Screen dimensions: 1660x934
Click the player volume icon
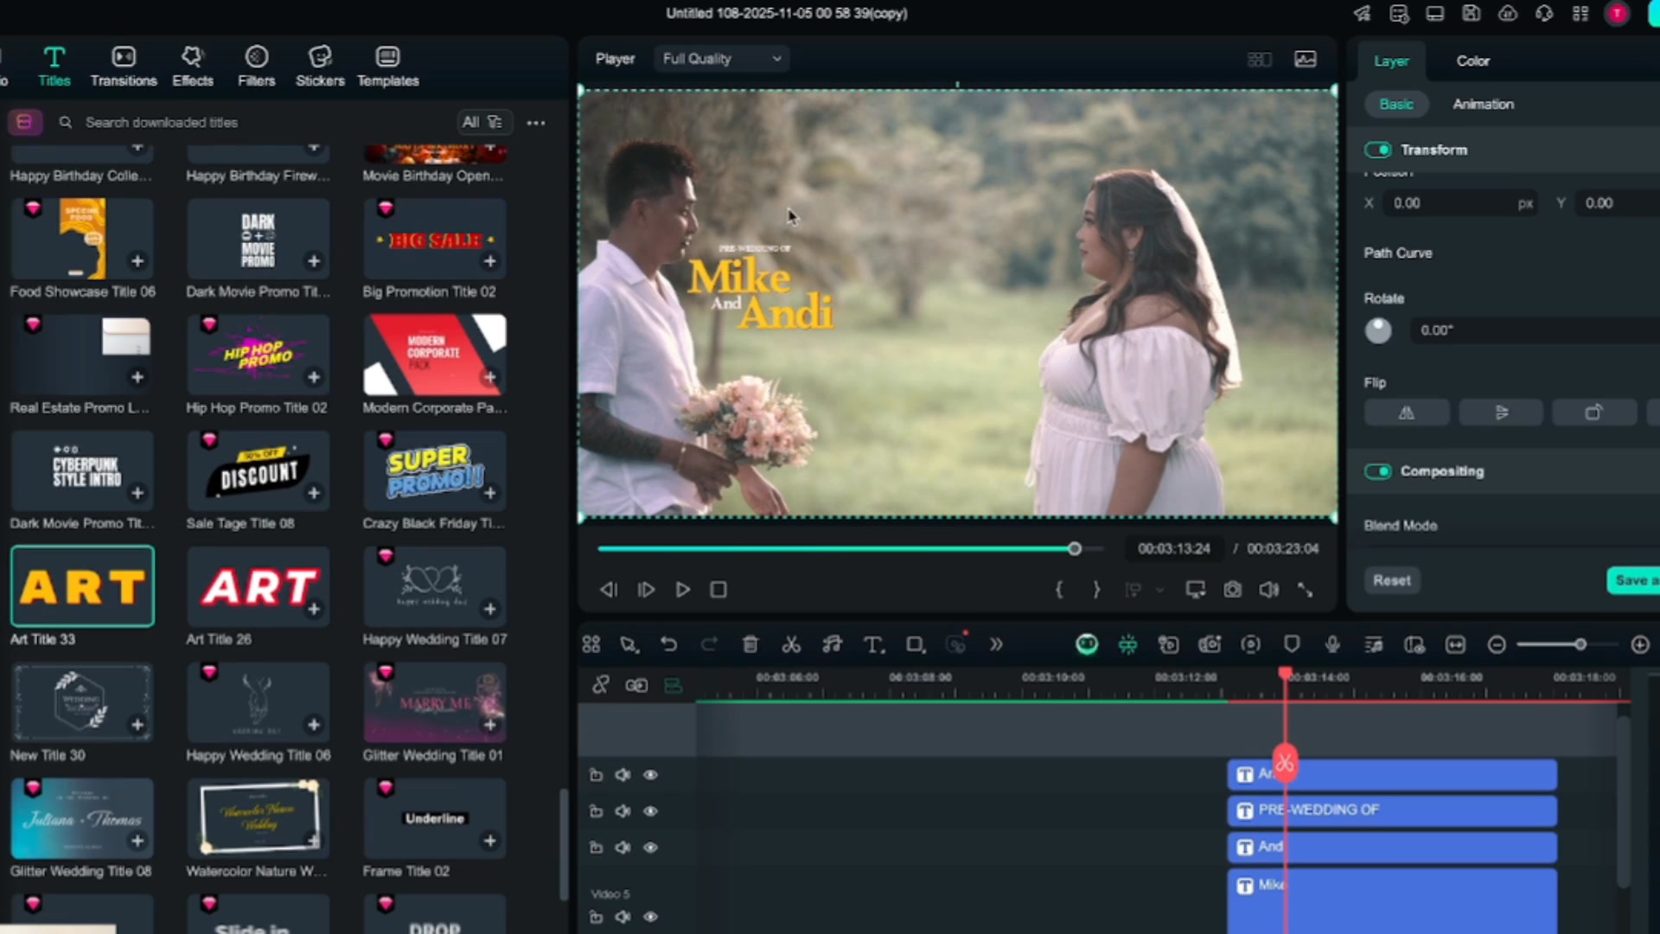[x=1268, y=590]
